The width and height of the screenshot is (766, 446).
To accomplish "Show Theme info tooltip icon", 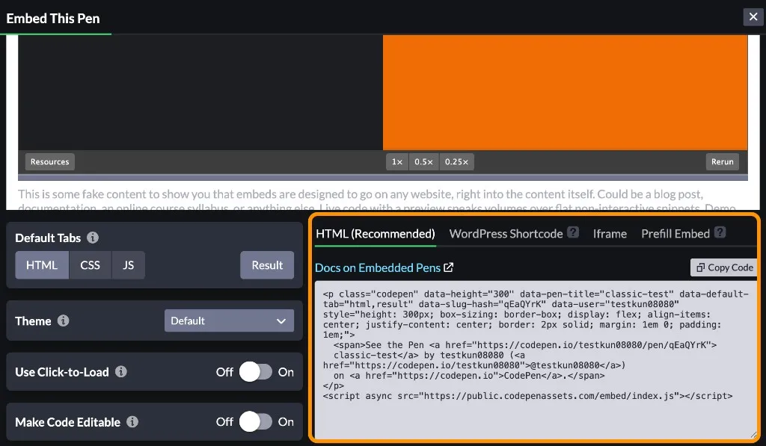I will pyautogui.click(x=63, y=320).
